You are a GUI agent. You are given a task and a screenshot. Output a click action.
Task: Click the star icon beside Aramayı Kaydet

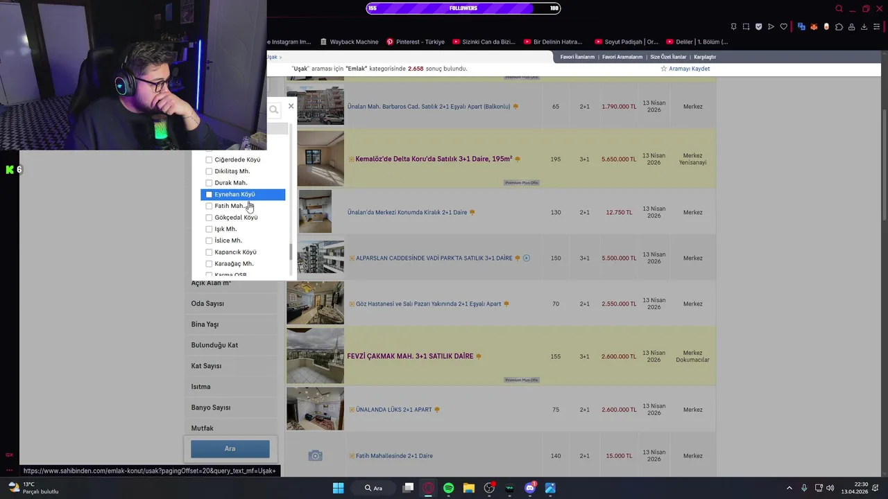pos(663,69)
